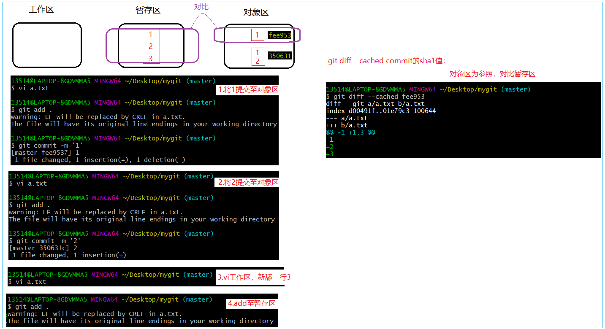The image size is (605, 329).
Task: Click the empty working area box
Action: (x=47, y=45)
